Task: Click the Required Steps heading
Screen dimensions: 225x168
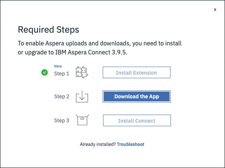Action: coord(48,30)
